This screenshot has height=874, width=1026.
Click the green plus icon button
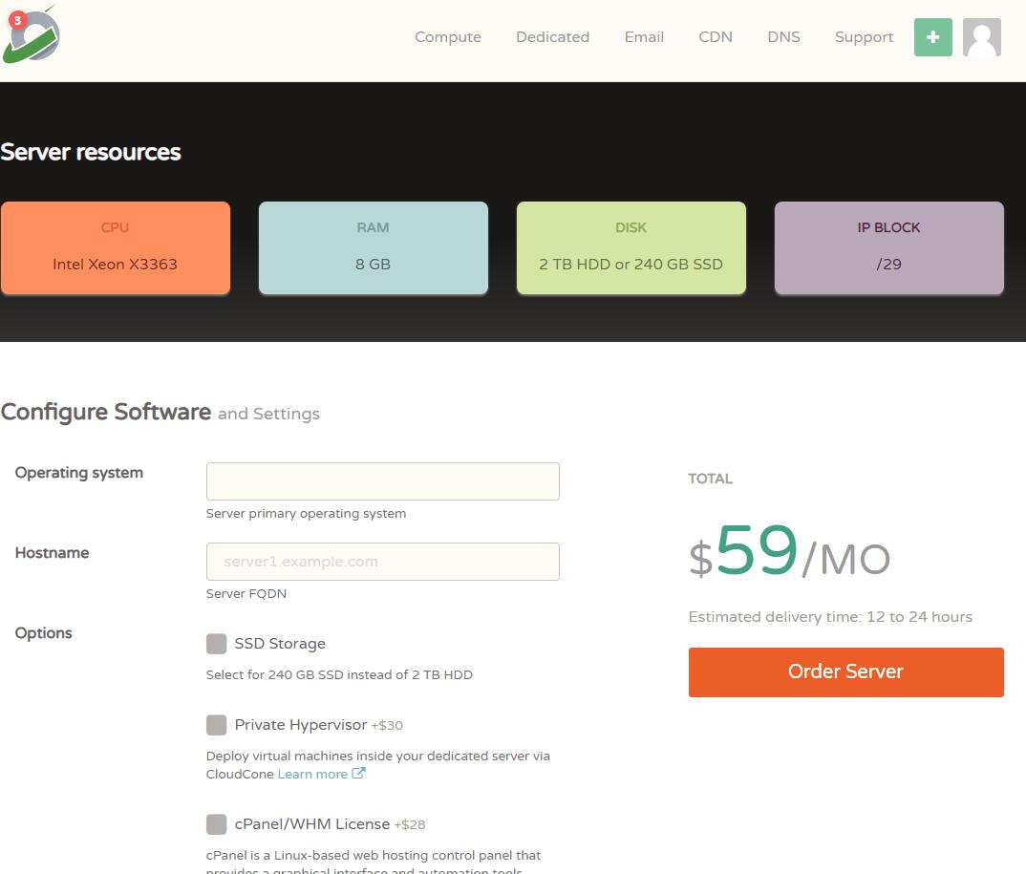point(932,37)
